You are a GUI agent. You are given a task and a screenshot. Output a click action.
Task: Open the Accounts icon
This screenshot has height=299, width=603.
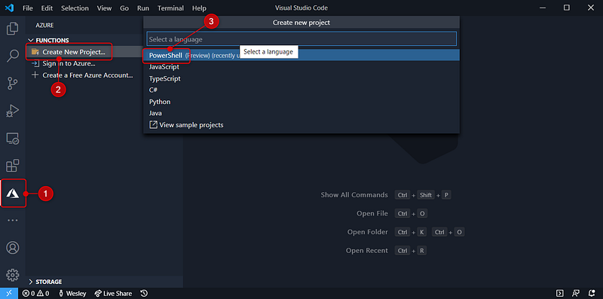pos(13,248)
